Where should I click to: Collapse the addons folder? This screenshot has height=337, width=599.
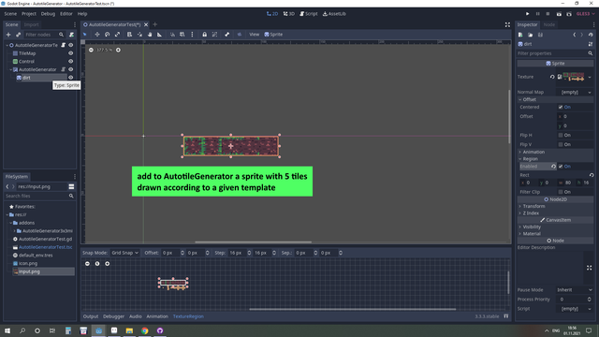[11, 223]
